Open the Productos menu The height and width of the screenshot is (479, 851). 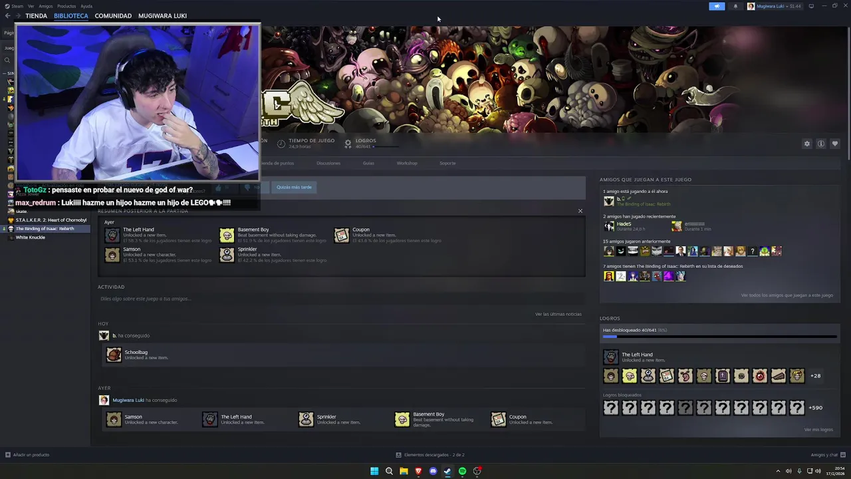point(66,6)
